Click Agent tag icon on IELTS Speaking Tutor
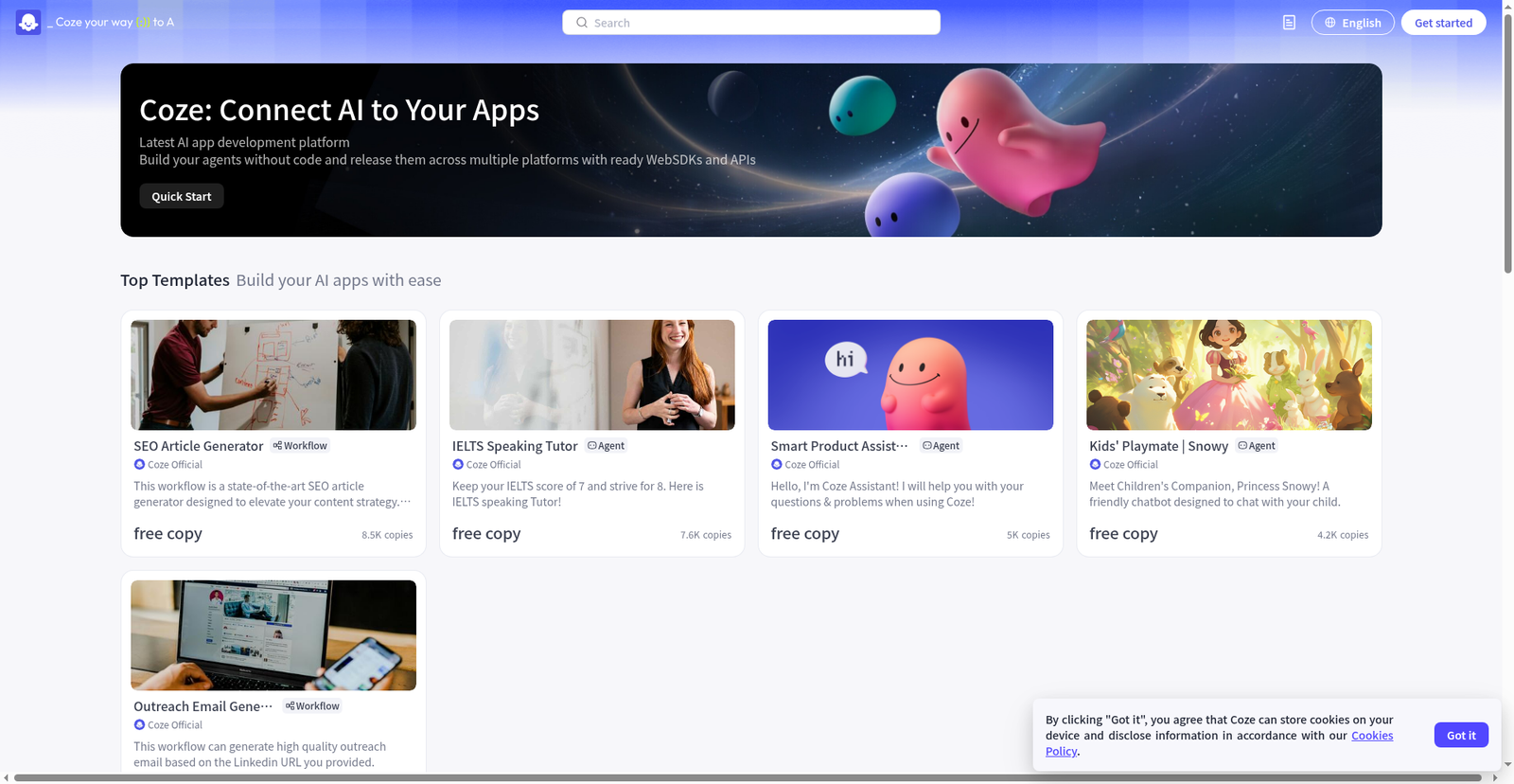The height and width of the screenshot is (784, 1514). [592, 446]
